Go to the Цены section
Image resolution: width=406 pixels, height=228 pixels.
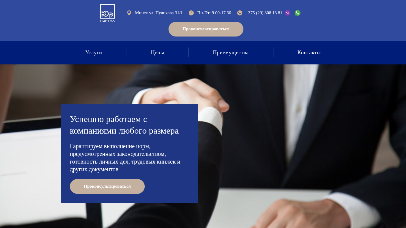pyautogui.click(x=158, y=53)
